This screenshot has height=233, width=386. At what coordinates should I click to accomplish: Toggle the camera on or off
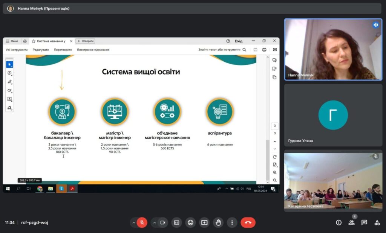tap(163, 222)
